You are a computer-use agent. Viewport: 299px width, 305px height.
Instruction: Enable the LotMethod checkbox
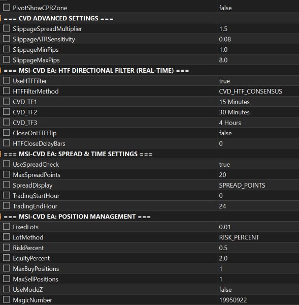(x=7, y=237)
